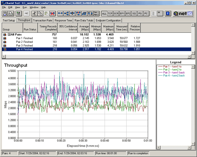The image size is (197, 157).
Task: Toggle the EP1 filter button
Action: (122, 13)
